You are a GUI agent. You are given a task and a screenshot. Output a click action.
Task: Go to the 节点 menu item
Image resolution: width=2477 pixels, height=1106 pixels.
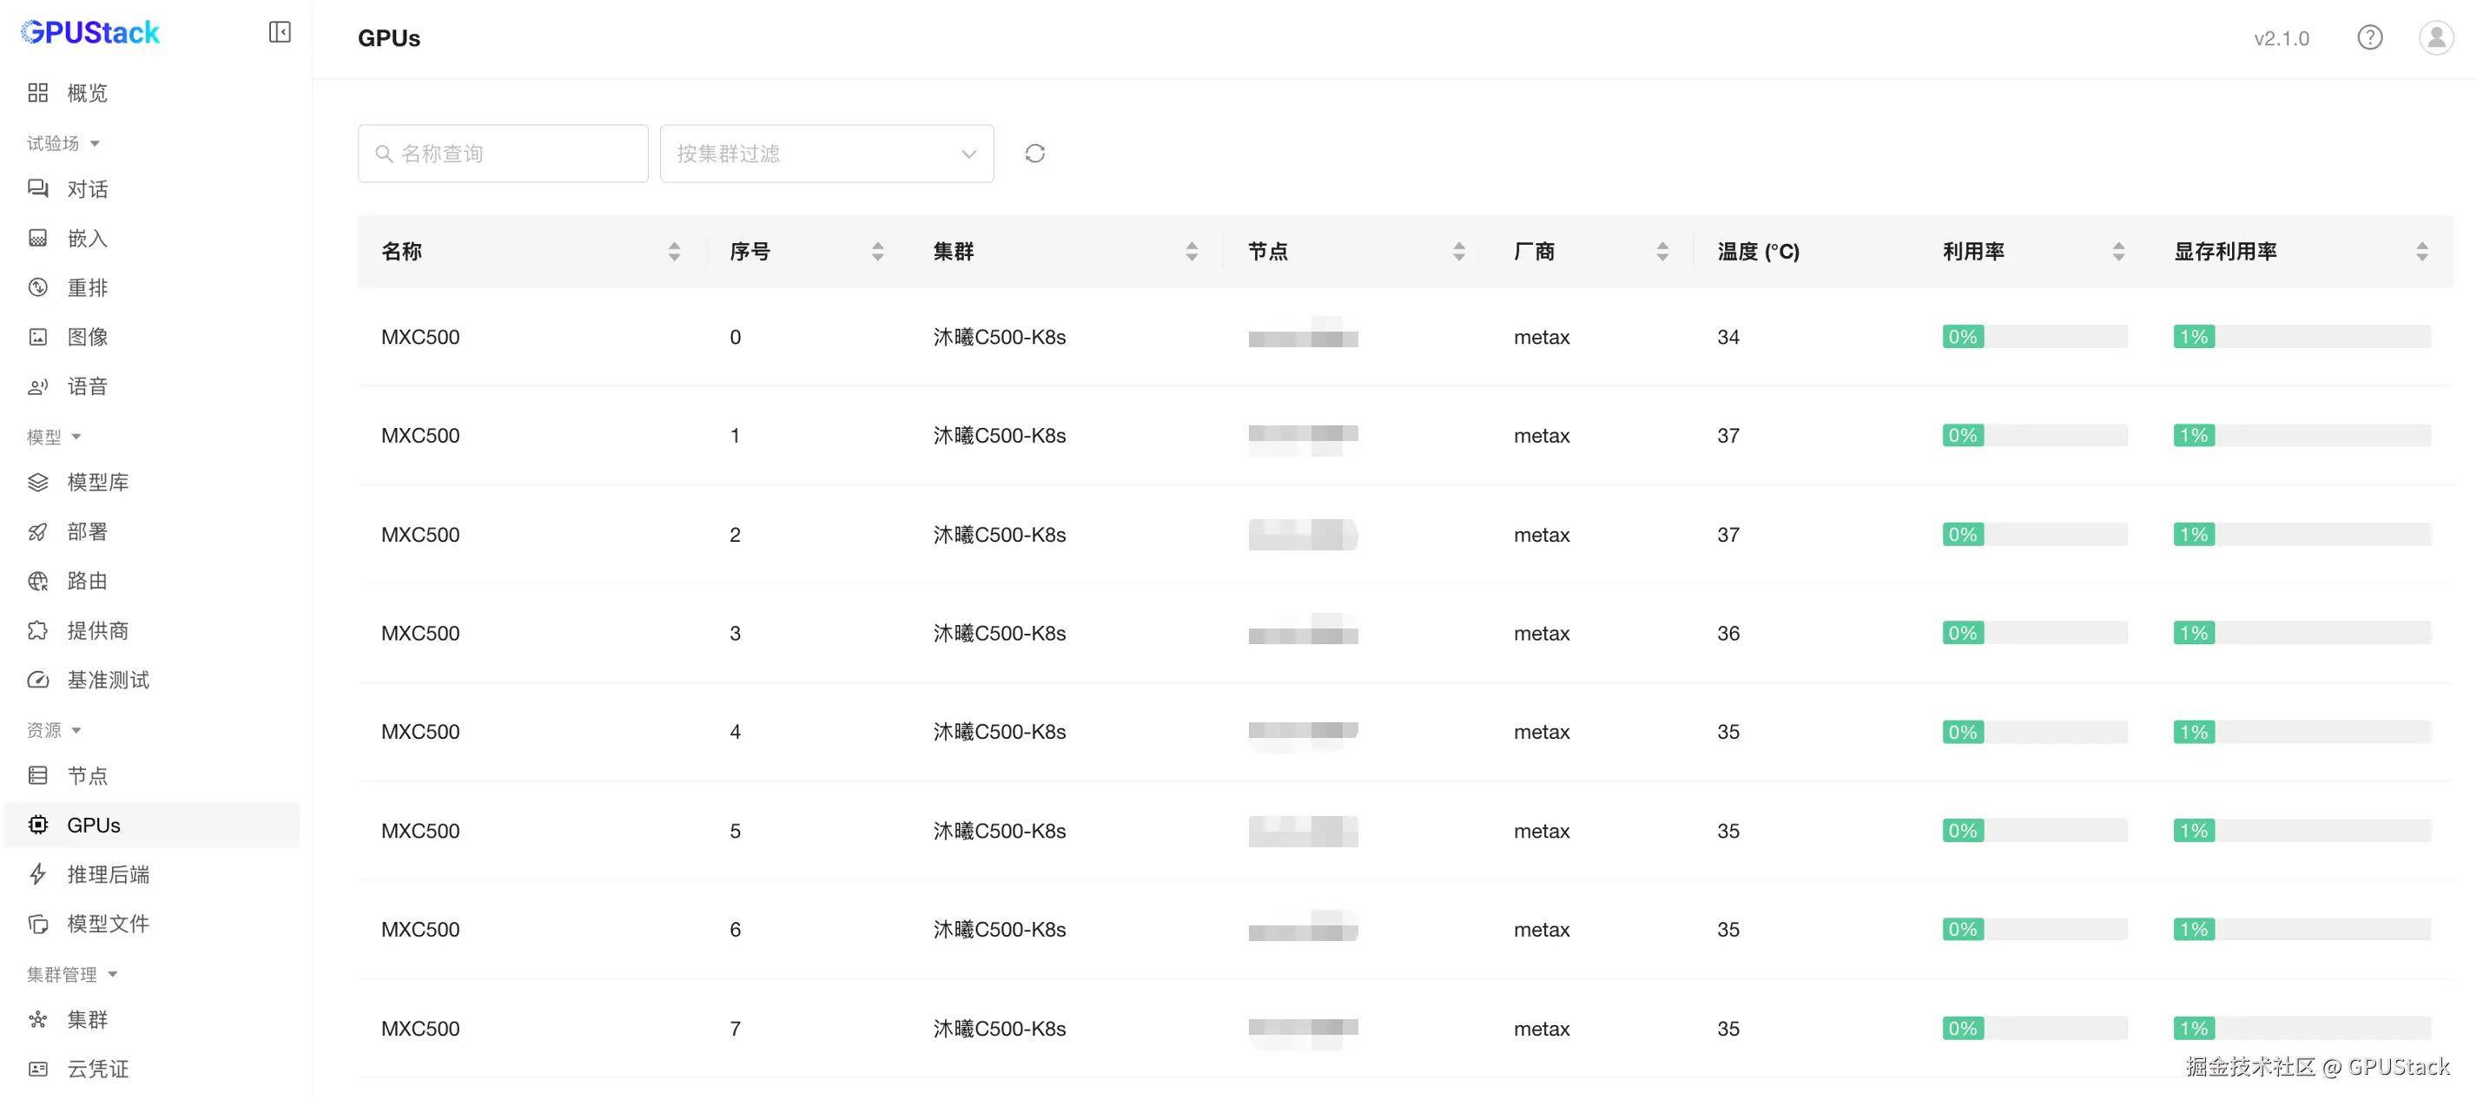pyautogui.click(x=88, y=775)
